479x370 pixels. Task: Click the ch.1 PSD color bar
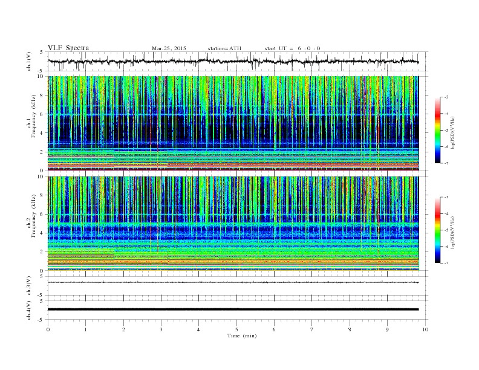[x=437, y=131]
